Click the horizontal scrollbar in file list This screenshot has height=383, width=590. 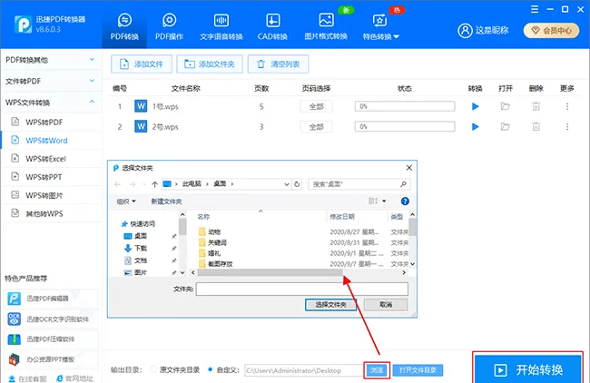pyautogui.click(x=270, y=272)
